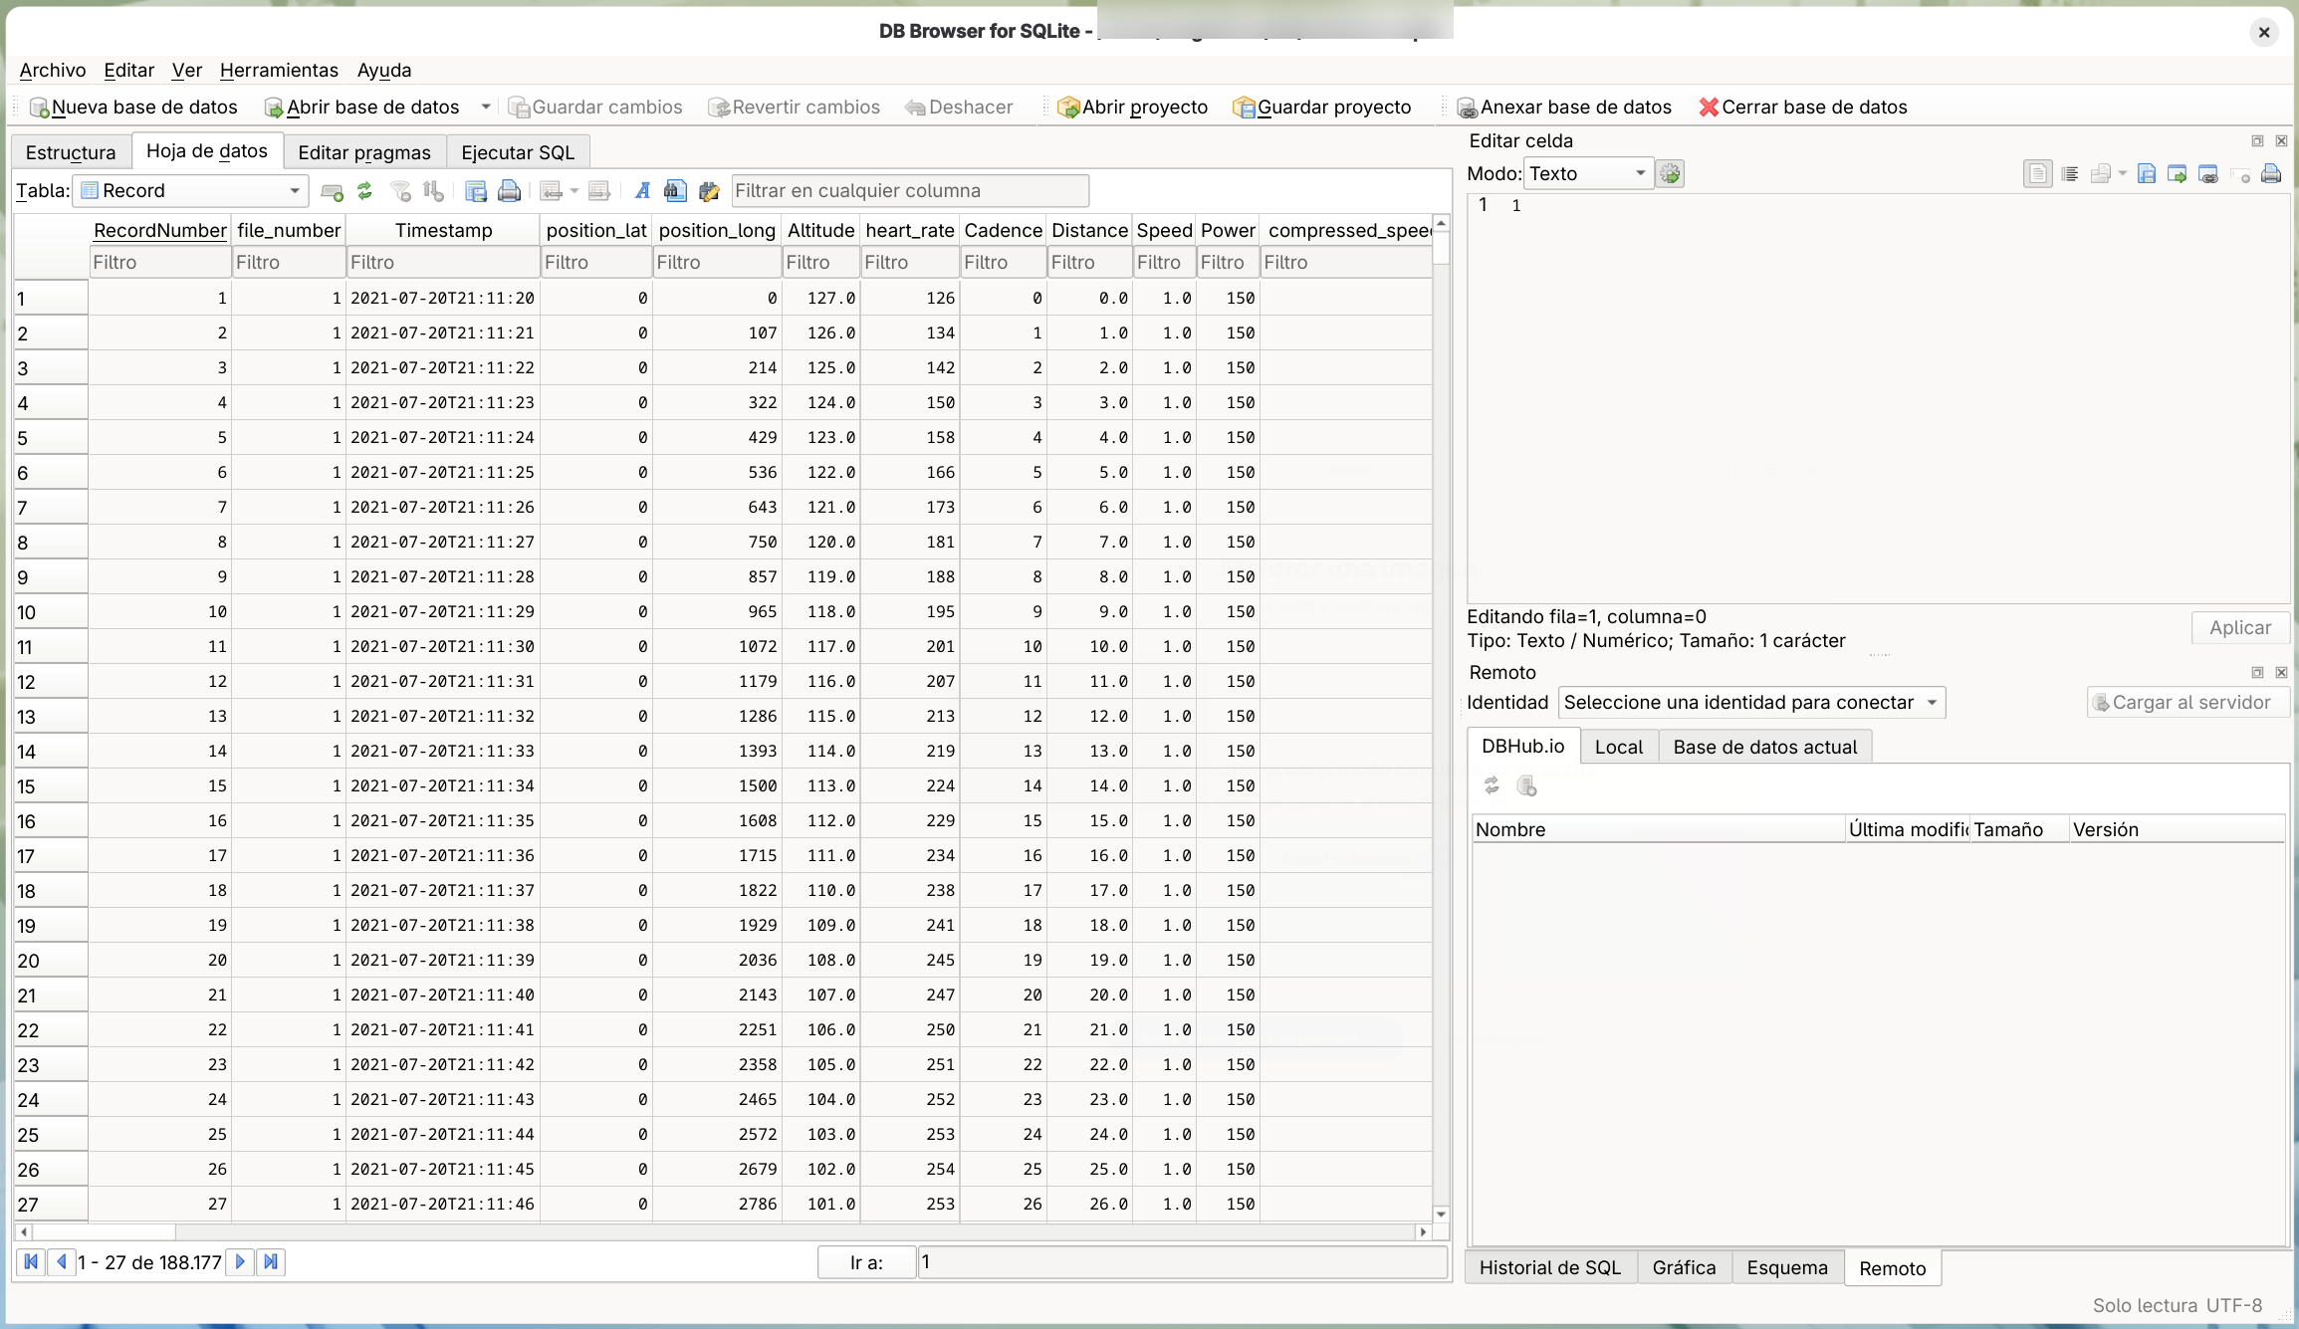Click the text format 'A' icon
Image resolution: width=2299 pixels, height=1329 pixels.
[642, 190]
